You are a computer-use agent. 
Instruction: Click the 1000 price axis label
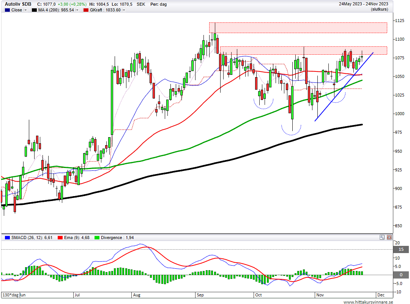(x=399, y=114)
